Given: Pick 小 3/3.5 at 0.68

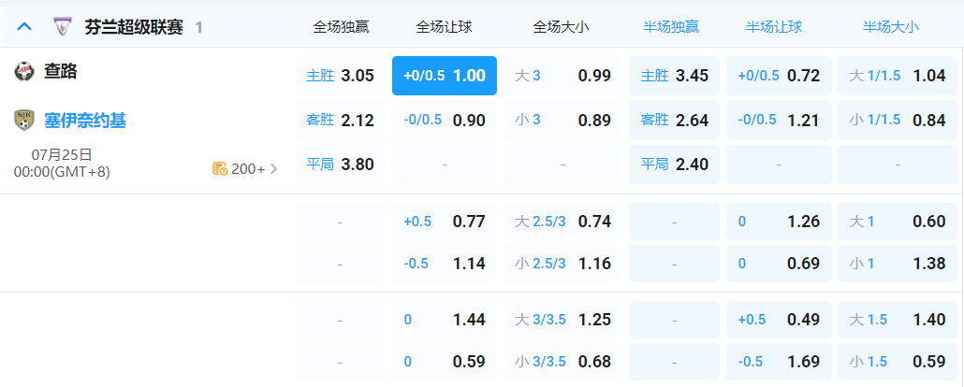Looking at the screenshot, I should click(562, 362).
